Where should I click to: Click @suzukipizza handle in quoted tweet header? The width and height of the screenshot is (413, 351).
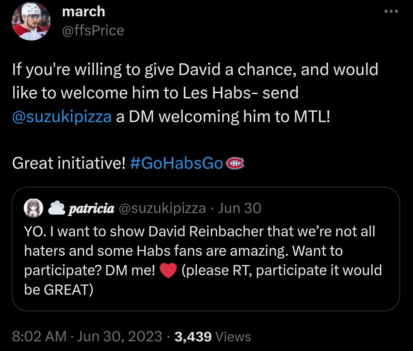click(162, 209)
